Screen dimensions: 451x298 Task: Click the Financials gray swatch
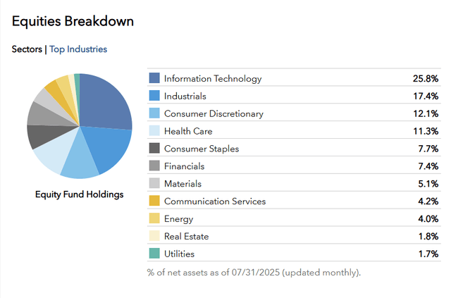coord(154,166)
